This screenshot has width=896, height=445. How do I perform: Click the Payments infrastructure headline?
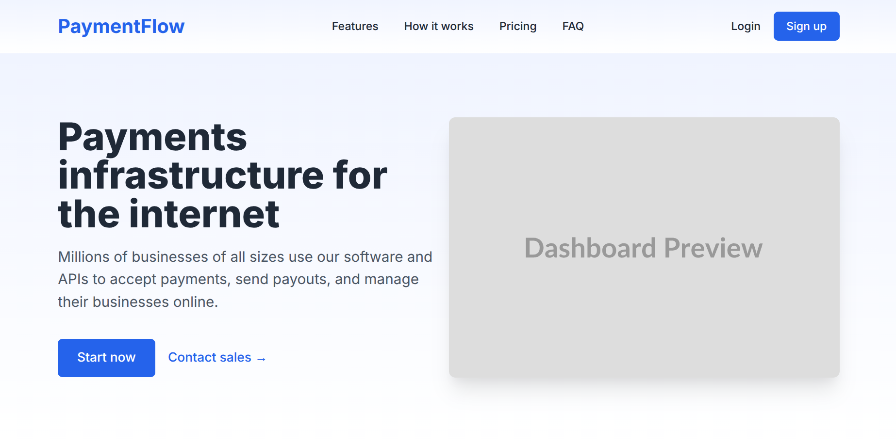(222, 175)
